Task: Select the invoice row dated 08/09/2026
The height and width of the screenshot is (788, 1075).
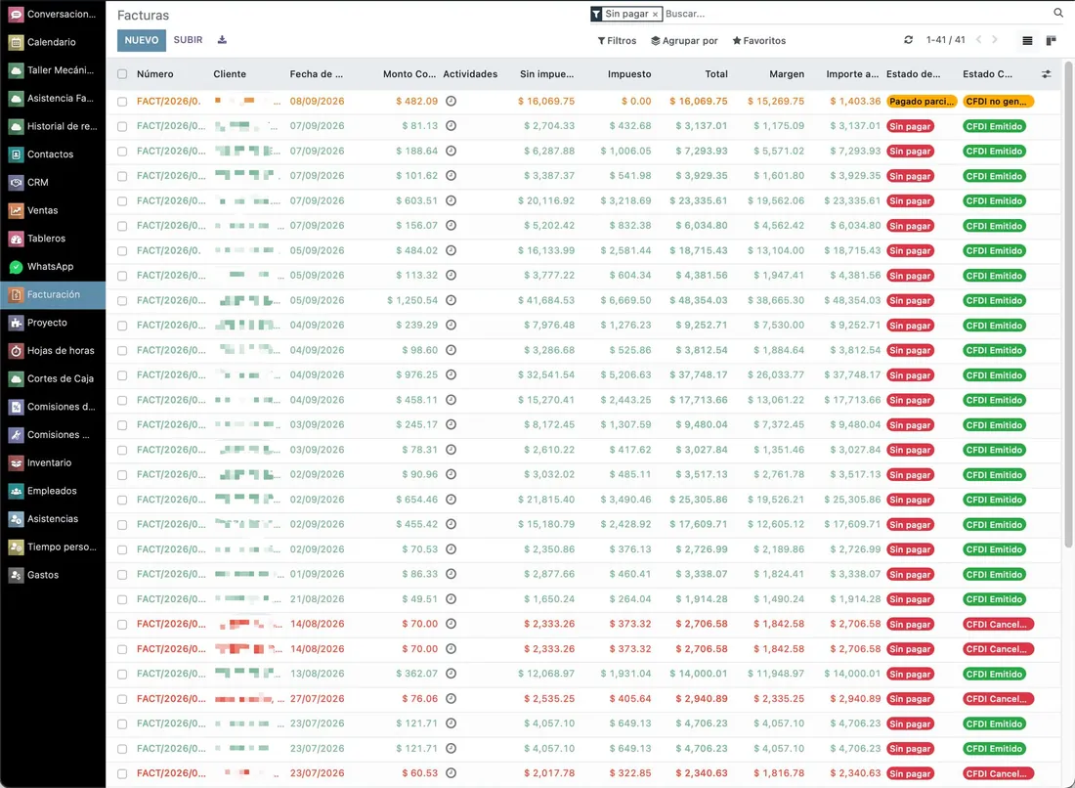Action: click(x=122, y=101)
